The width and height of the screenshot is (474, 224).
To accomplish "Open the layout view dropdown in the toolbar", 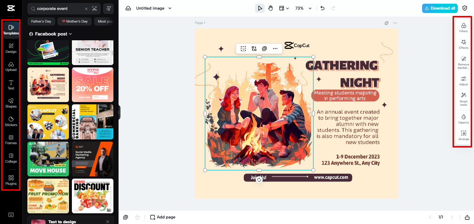I will tap(284, 8).
